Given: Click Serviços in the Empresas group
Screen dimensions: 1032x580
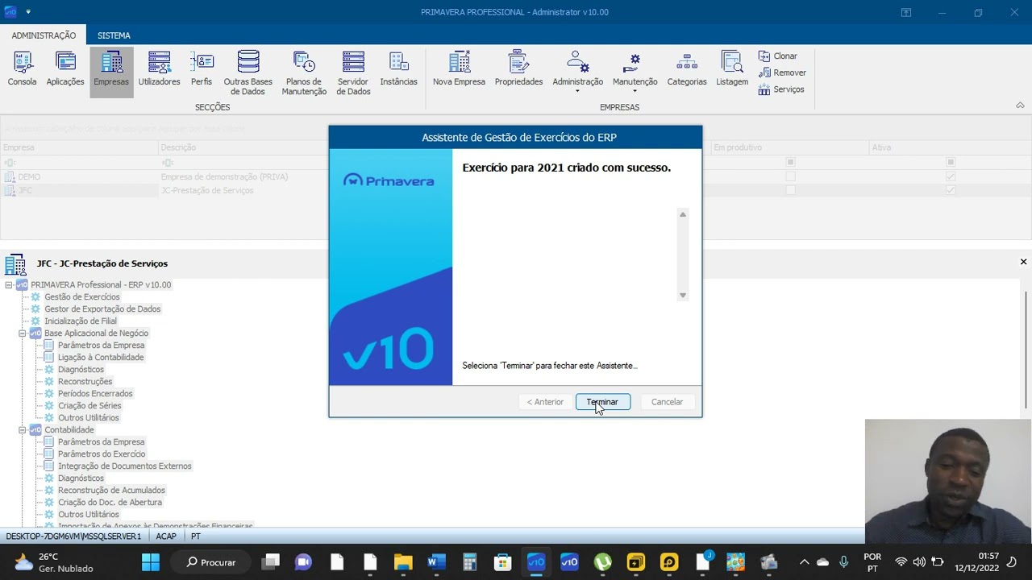Looking at the screenshot, I should [781, 89].
